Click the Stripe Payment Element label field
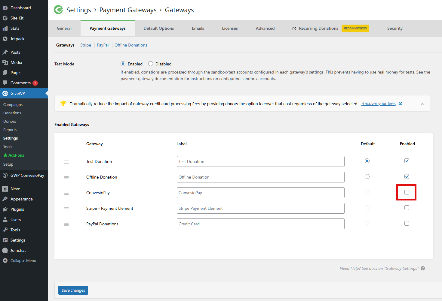 [260, 208]
